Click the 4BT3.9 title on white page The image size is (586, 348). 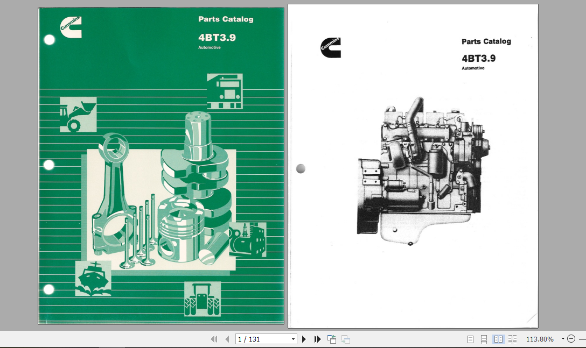[479, 58]
